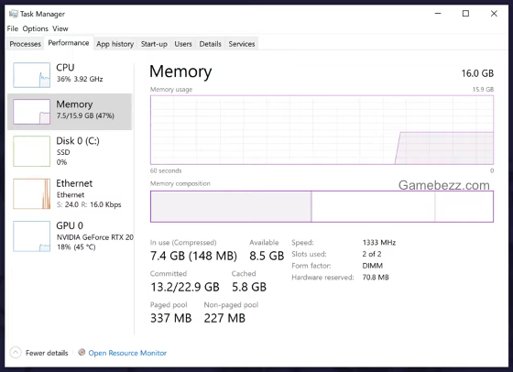
Task: Open the File menu
Action: 13,28
